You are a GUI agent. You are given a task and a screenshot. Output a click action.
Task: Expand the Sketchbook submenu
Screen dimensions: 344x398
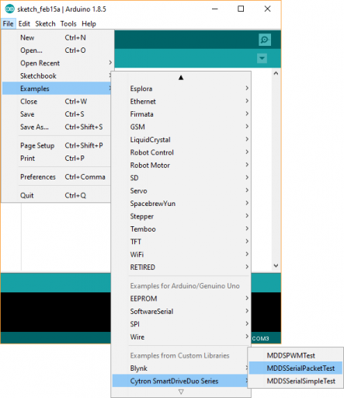click(57, 75)
